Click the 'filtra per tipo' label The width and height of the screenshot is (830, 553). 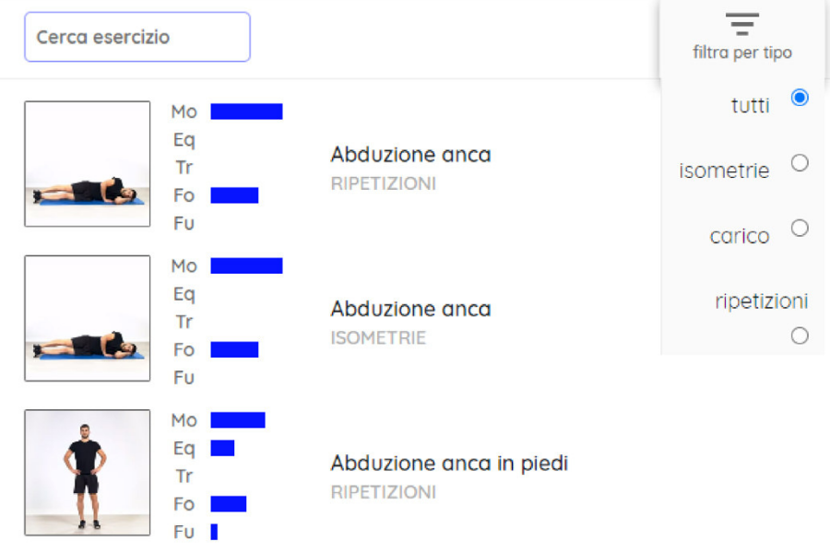pos(741,53)
